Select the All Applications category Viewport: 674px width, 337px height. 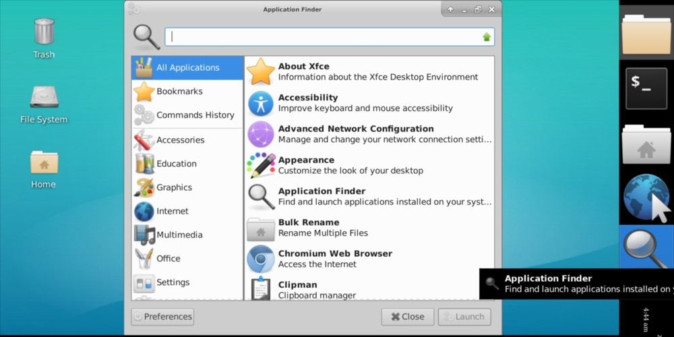(x=187, y=67)
